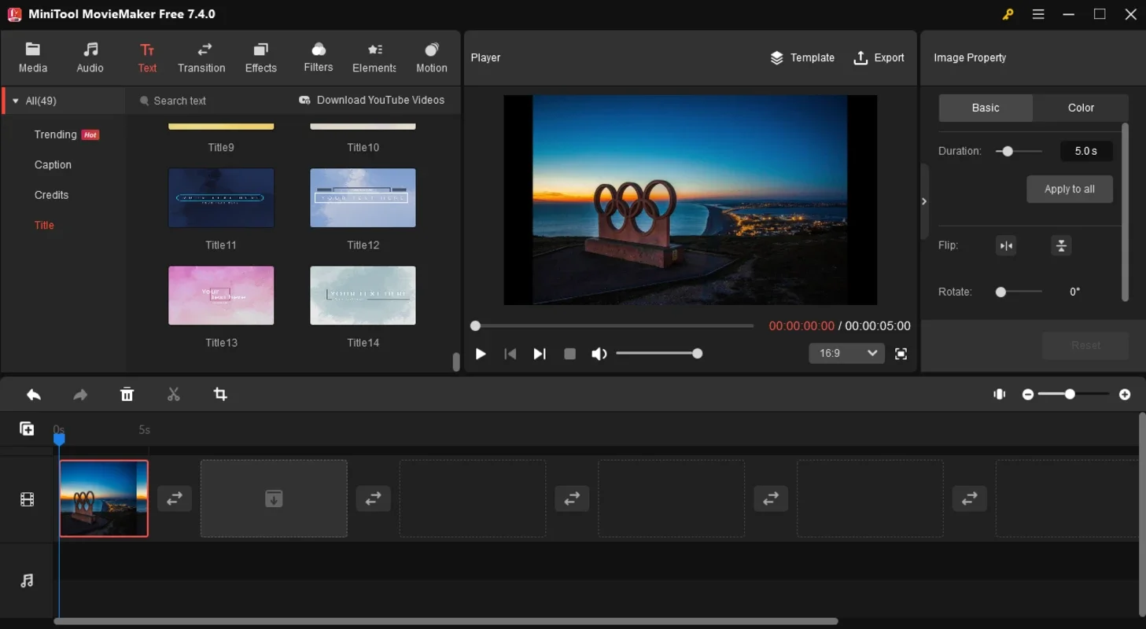Select the Caption category
This screenshot has width=1146, height=629.
coord(53,165)
